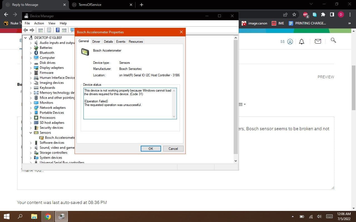This screenshot has height=222, width=356.
Task: Select the Bosch Accelerometer warning icon
Action: click(41, 138)
